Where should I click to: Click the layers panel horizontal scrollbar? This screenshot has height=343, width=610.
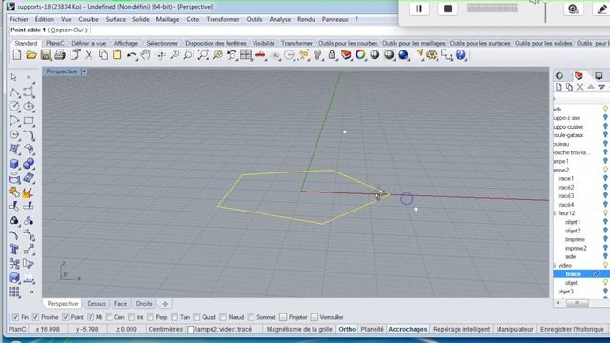tap(577, 303)
